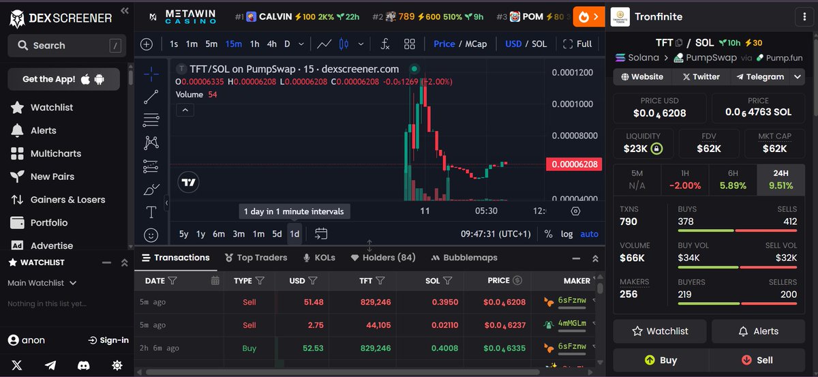This screenshot has width=818, height=377.
Task: Expand chart style options dropdown
Action: click(x=361, y=44)
